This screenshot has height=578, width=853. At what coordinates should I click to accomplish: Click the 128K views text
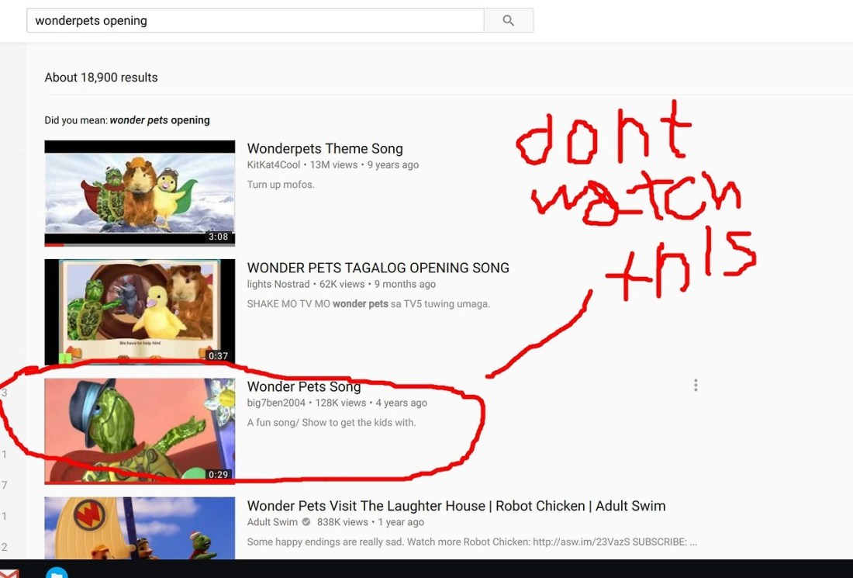340,403
